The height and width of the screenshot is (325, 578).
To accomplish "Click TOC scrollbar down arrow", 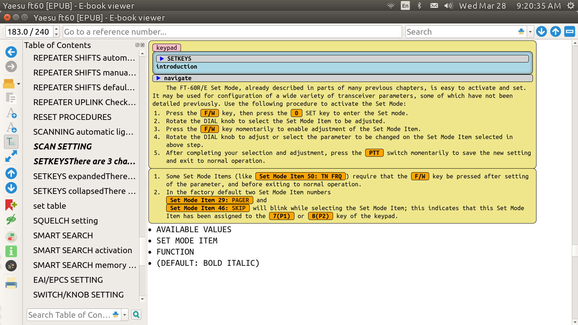I will click(x=142, y=299).
